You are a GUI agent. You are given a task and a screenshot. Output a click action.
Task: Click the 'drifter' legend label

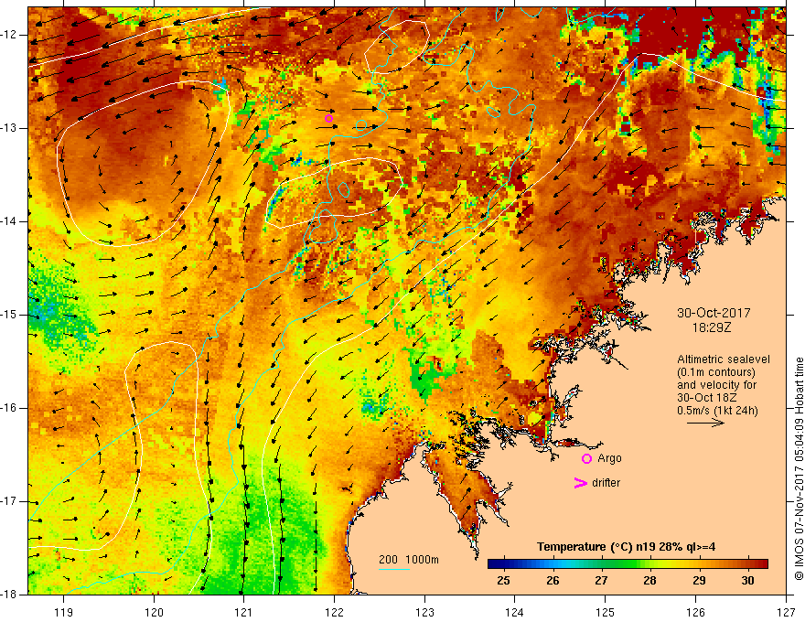point(606,483)
